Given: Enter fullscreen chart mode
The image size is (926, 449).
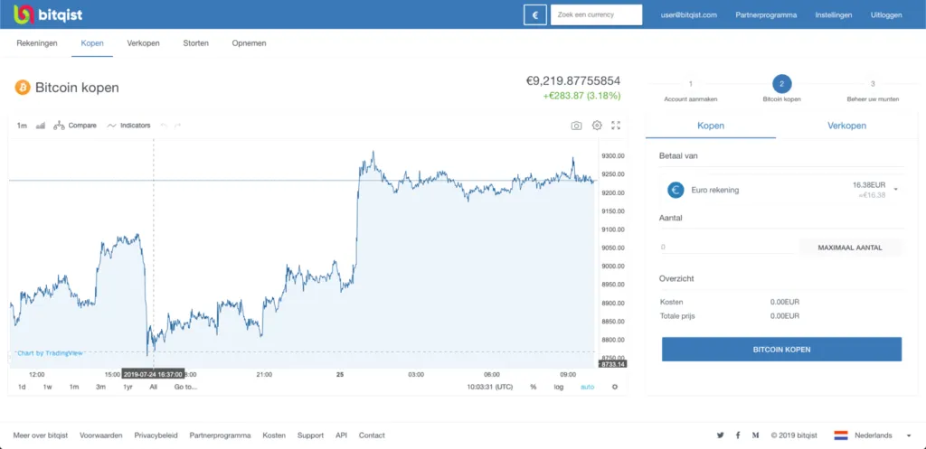Looking at the screenshot, I should click(616, 126).
